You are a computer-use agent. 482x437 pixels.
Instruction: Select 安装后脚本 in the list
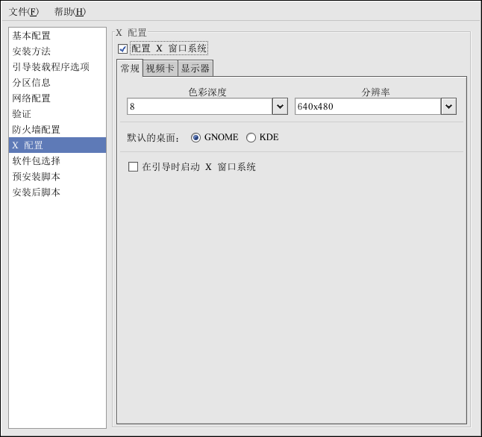pos(36,192)
